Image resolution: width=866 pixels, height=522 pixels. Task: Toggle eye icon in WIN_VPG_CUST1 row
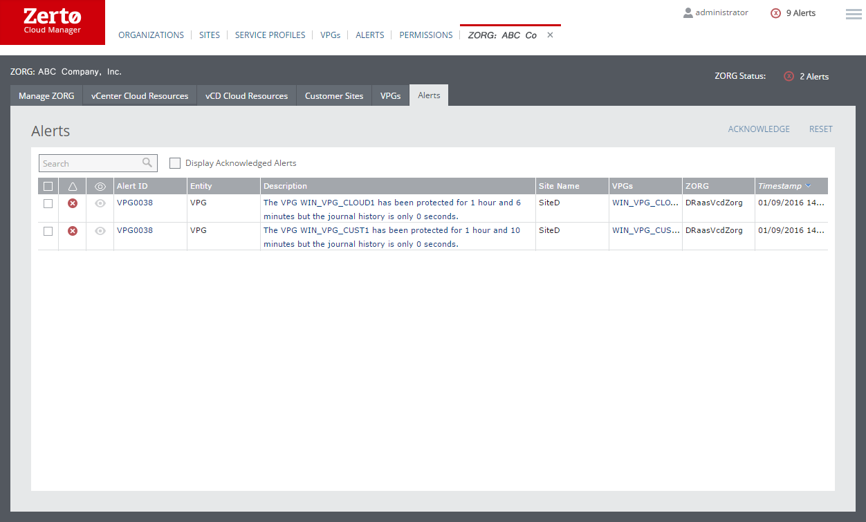pyautogui.click(x=100, y=231)
